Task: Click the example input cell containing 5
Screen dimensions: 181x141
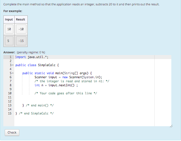Action: (9, 41)
